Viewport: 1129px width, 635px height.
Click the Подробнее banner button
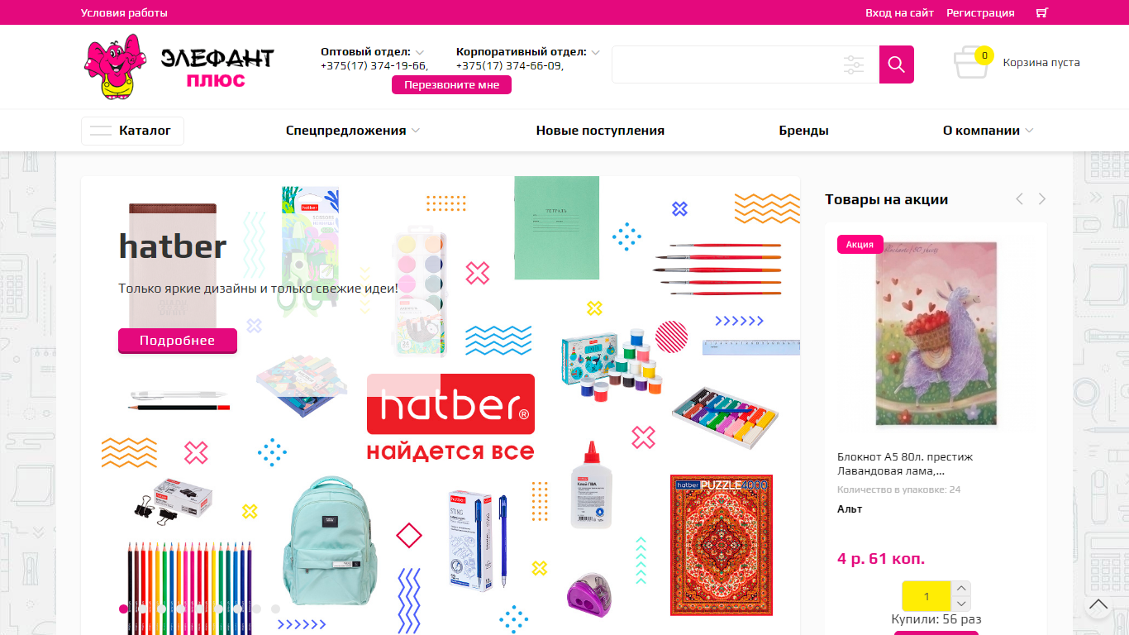click(178, 341)
